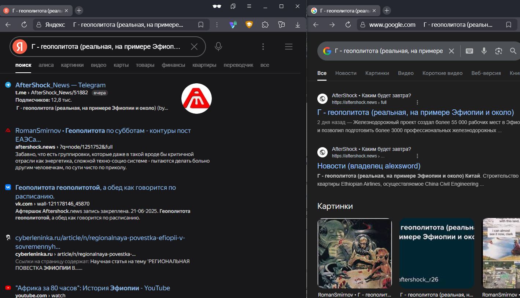This screenshot has width=520, height=298.
Task: Open 'Новости (владелец alexsword)' Google result
Action: click(x=369, y=166)
